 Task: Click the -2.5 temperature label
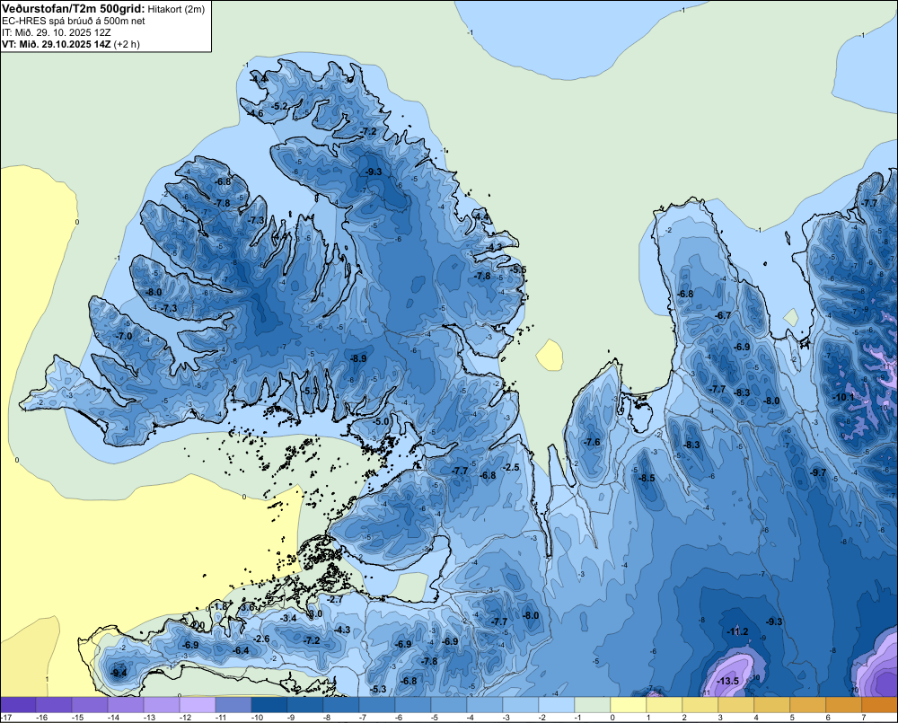click(511, 468)
